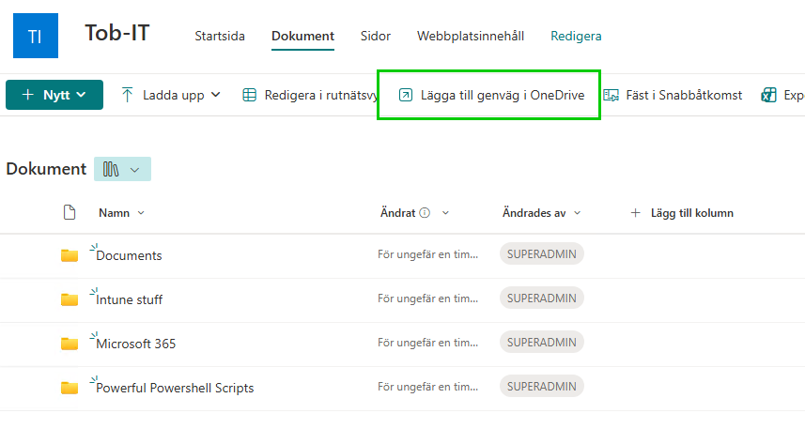Click the file type column header icon
The image size is (805, 444).
click(70, 213)
